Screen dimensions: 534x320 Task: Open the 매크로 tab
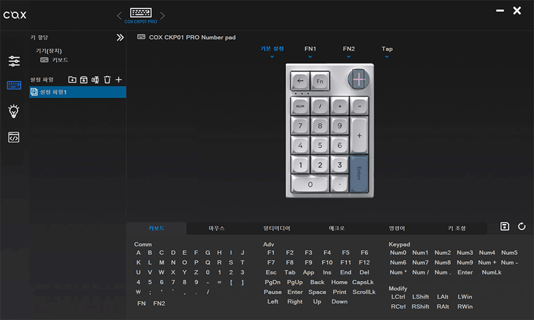336,228
